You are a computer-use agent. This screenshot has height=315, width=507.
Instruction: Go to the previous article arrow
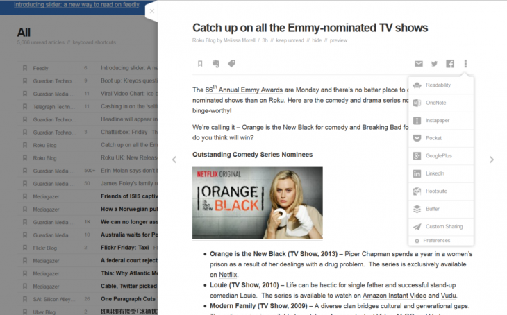pyautogui.click(x=174, y=160)
